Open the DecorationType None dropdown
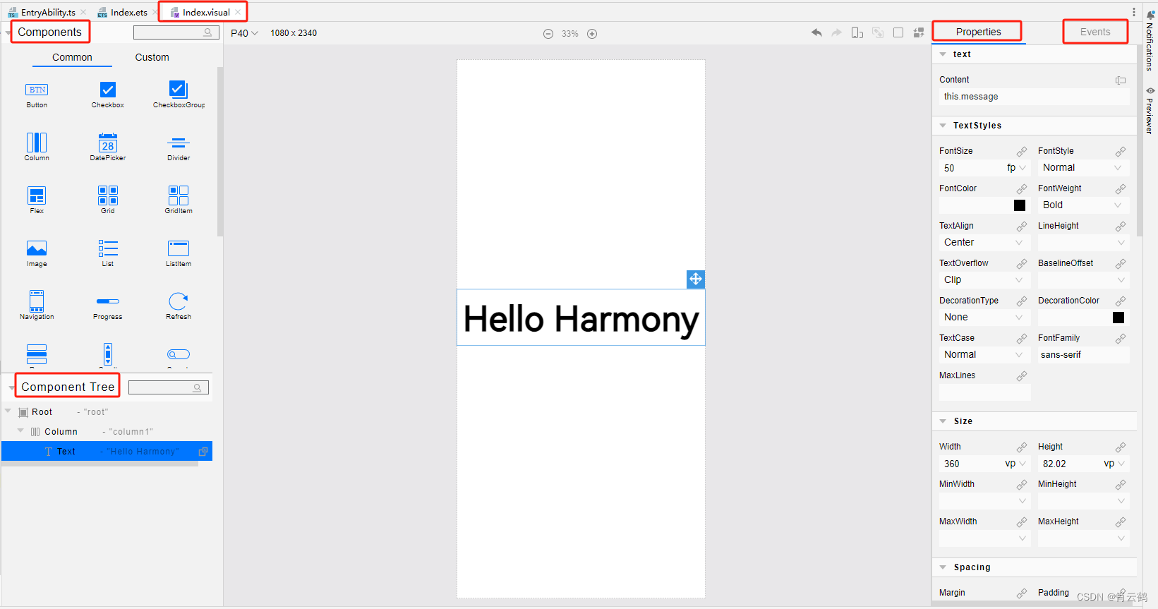The height and width of the screenshot is (609, 1158). click(x=984, y=318)
